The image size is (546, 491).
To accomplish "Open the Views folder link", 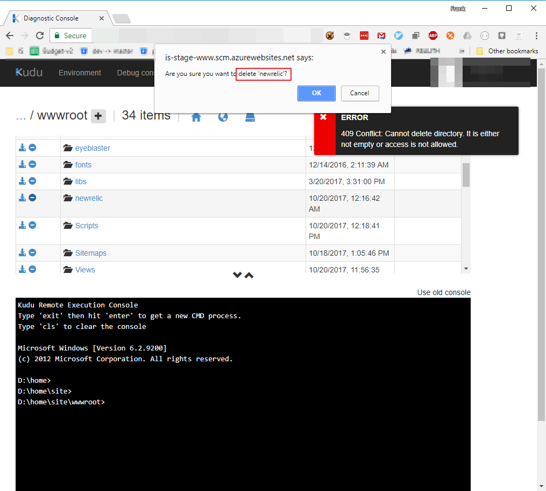I will [x=85, y=270].
